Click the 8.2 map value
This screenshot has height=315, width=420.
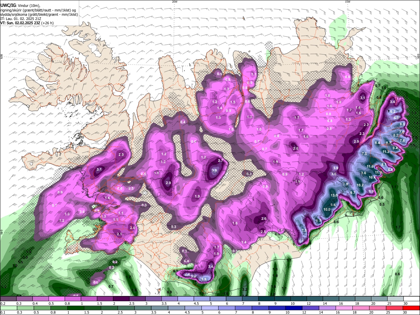click(x=396, y=135)
